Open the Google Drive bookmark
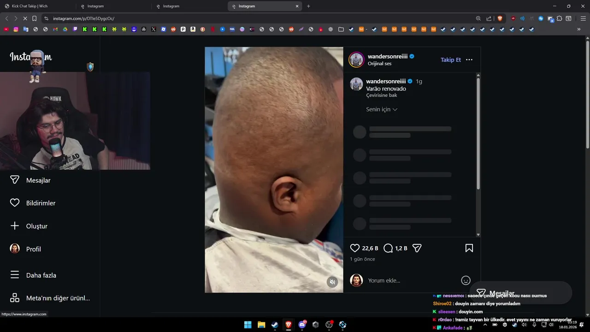 (65, 29)
